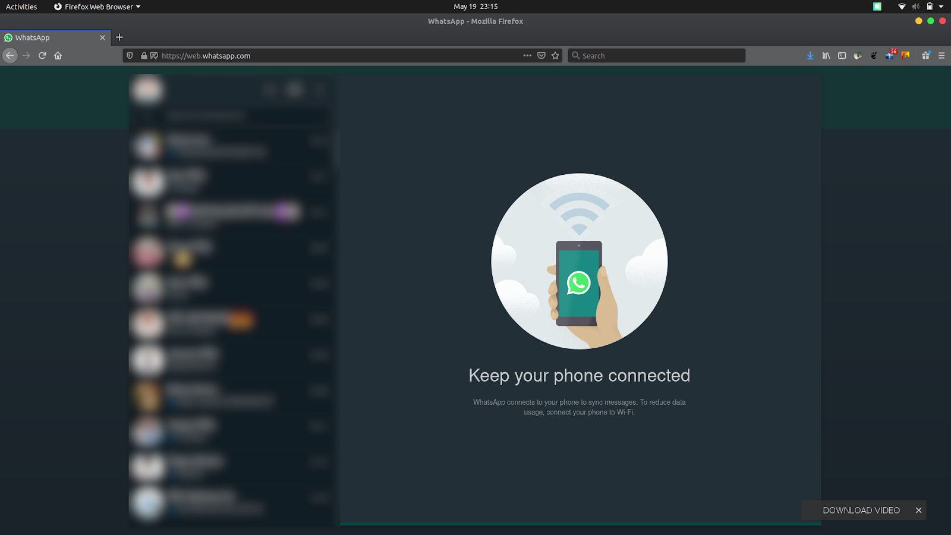The height and width of the screenshot is (535, 951).
Task: Save page to Pocket
Action: click(541, 55)
